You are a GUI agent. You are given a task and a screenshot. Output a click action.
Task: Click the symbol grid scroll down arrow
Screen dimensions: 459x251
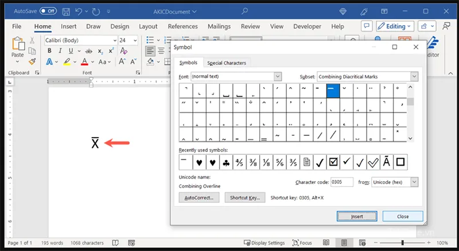click(410, 138)
